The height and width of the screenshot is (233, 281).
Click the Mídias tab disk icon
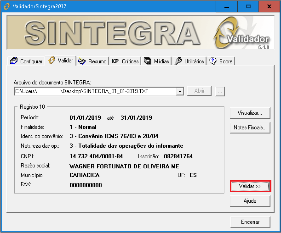coord(148,61)
